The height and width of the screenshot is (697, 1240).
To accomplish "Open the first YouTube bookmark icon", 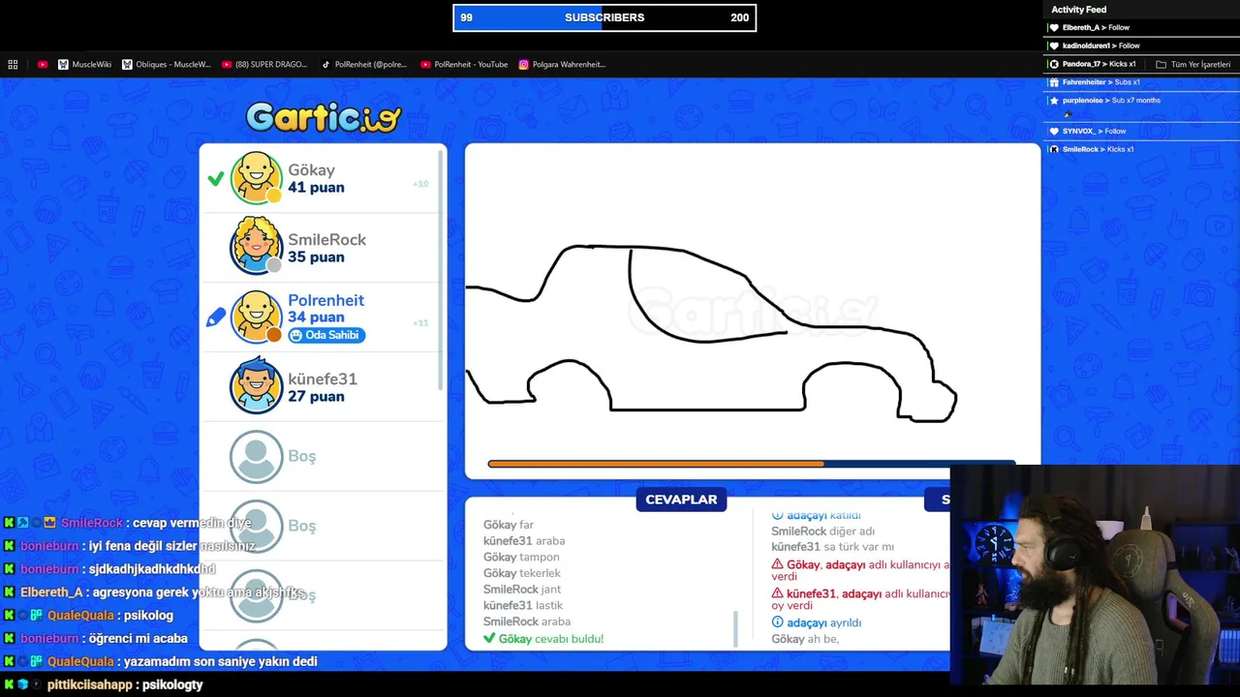I will pos(43,65).
